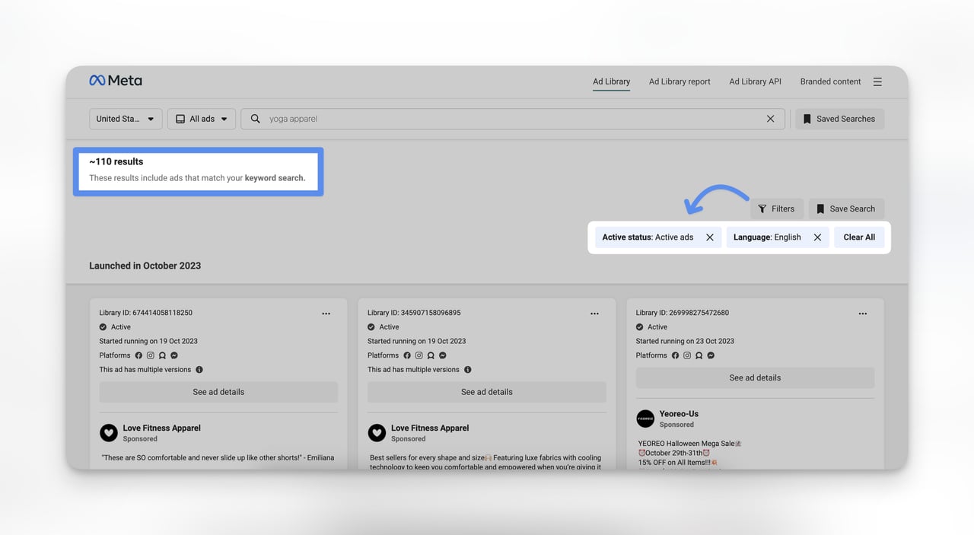Click Messenger platform icon on ad 269998275472680

coord(711,355)
